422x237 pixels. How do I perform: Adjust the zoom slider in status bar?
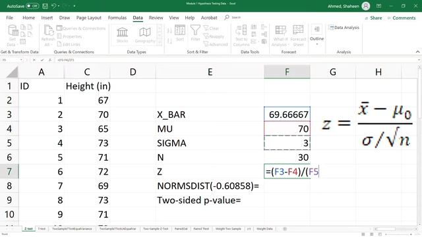pyautogui.click(x=399, y=234)
